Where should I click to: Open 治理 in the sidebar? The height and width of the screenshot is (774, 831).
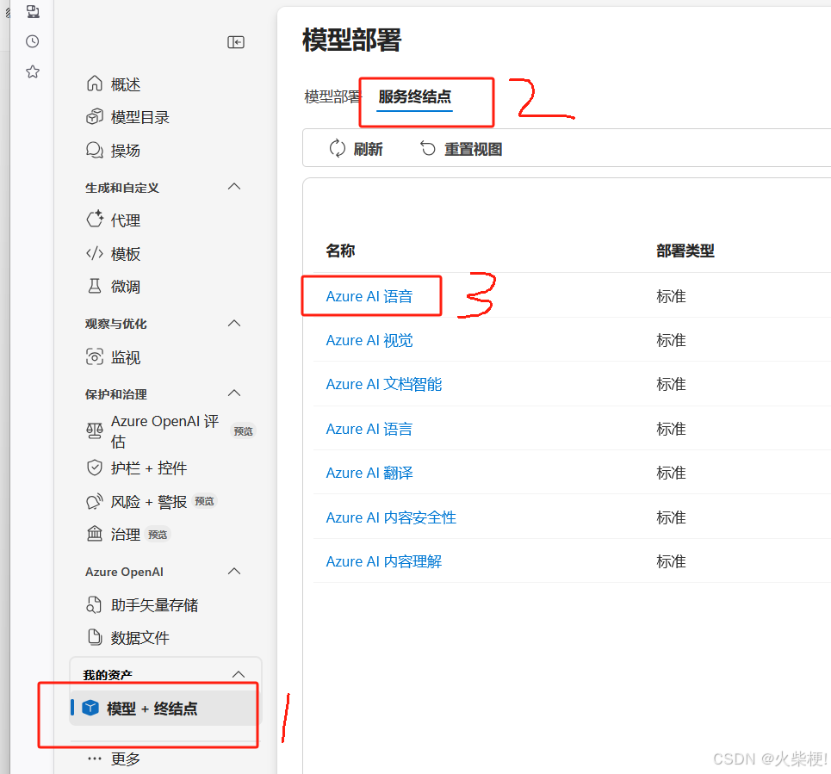tap(126, 534)
